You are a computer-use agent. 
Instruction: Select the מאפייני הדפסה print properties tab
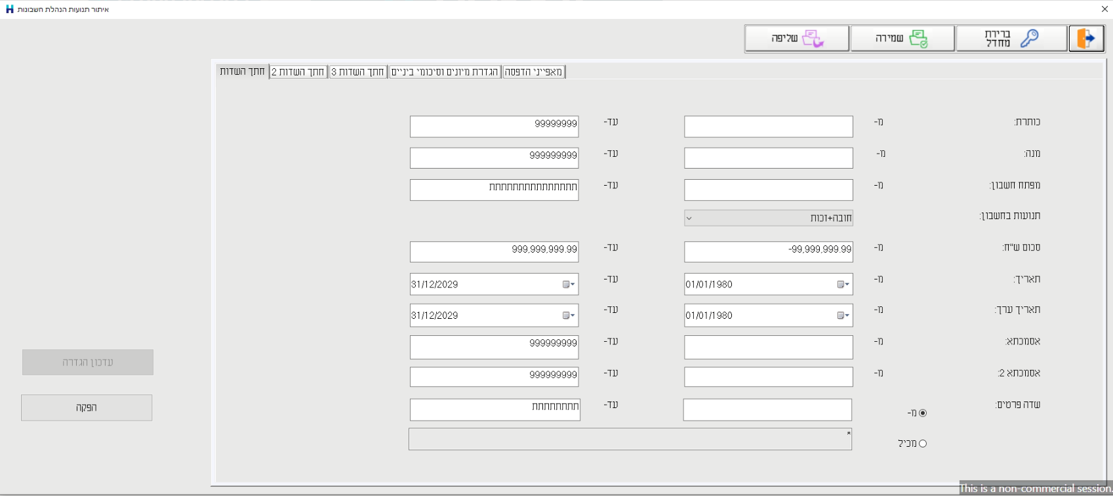[x=534, y=72]
